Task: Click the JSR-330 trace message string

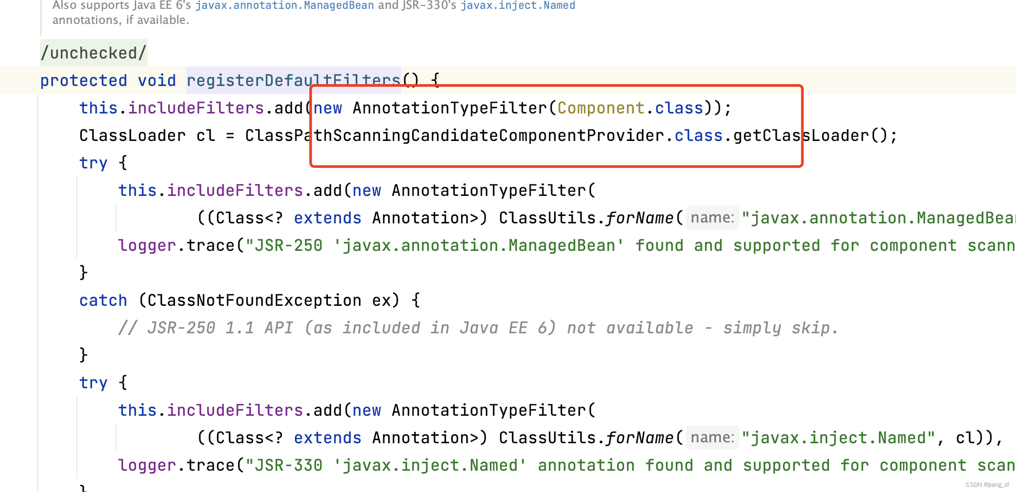Action: point(630,465)
